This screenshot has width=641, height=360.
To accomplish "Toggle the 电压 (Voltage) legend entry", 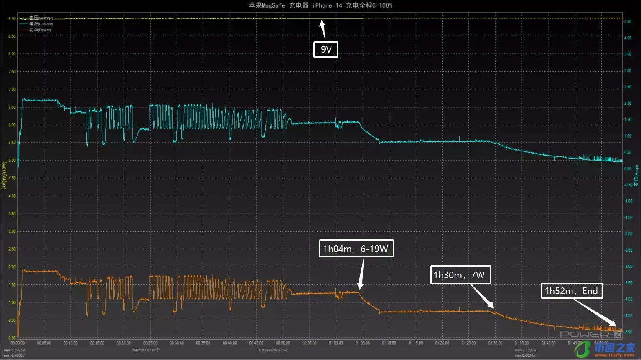I will coord(41,18).
